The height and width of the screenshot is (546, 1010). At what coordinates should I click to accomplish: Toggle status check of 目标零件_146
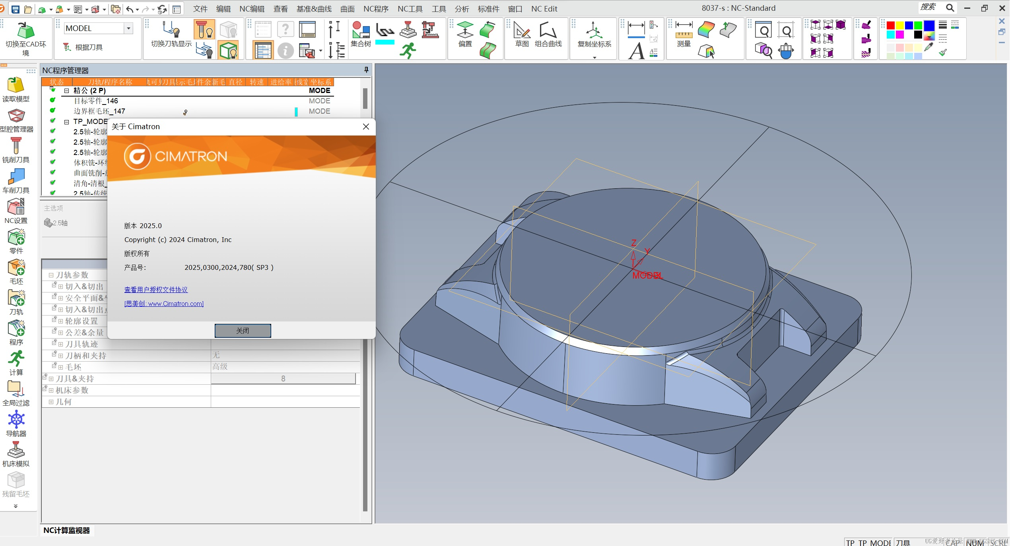pos(52,100)
